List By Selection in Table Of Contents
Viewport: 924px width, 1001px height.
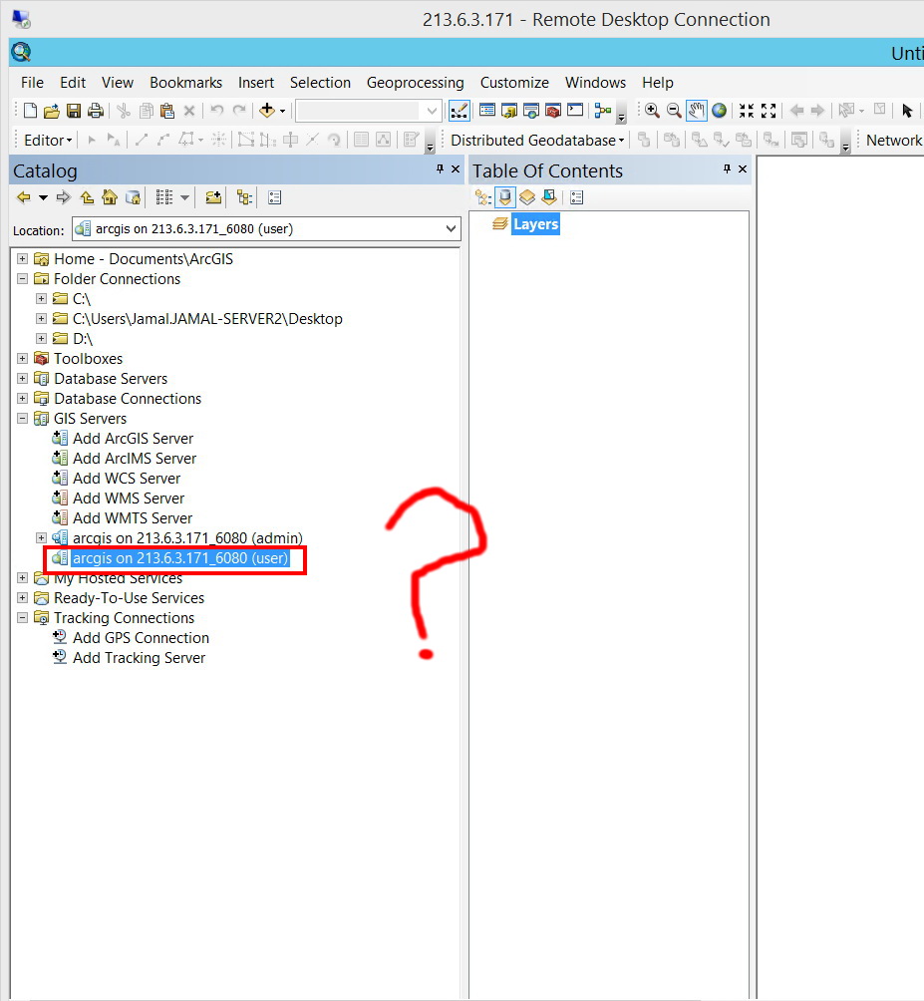click(x=549, y=197)
